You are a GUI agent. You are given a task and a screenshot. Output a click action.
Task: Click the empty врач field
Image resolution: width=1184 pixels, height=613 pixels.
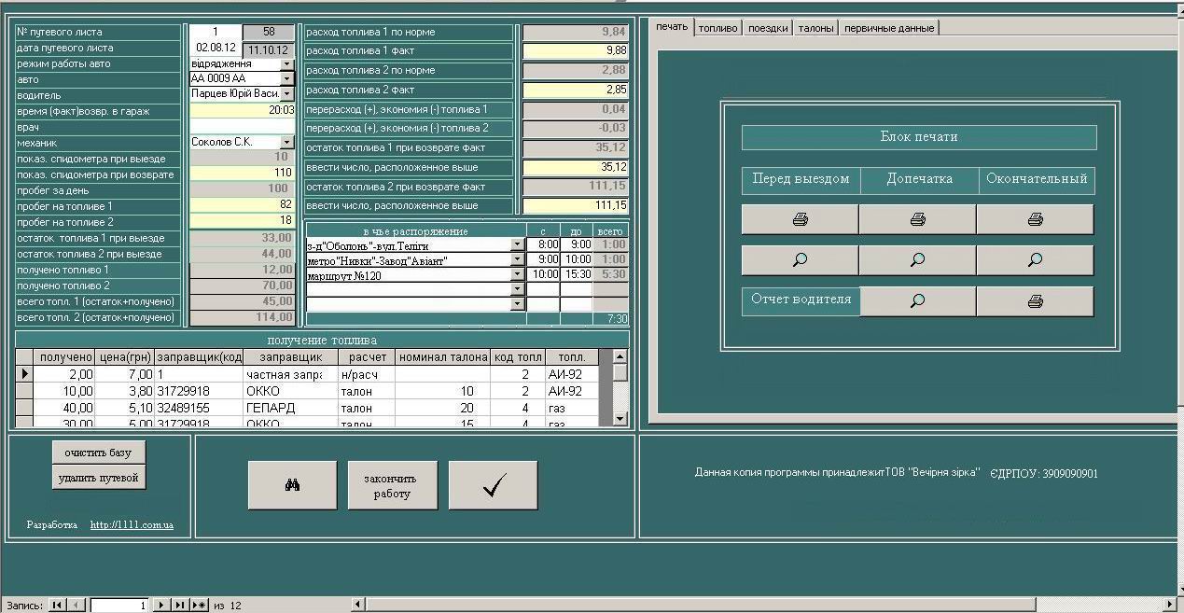click(x=243, y=126)
